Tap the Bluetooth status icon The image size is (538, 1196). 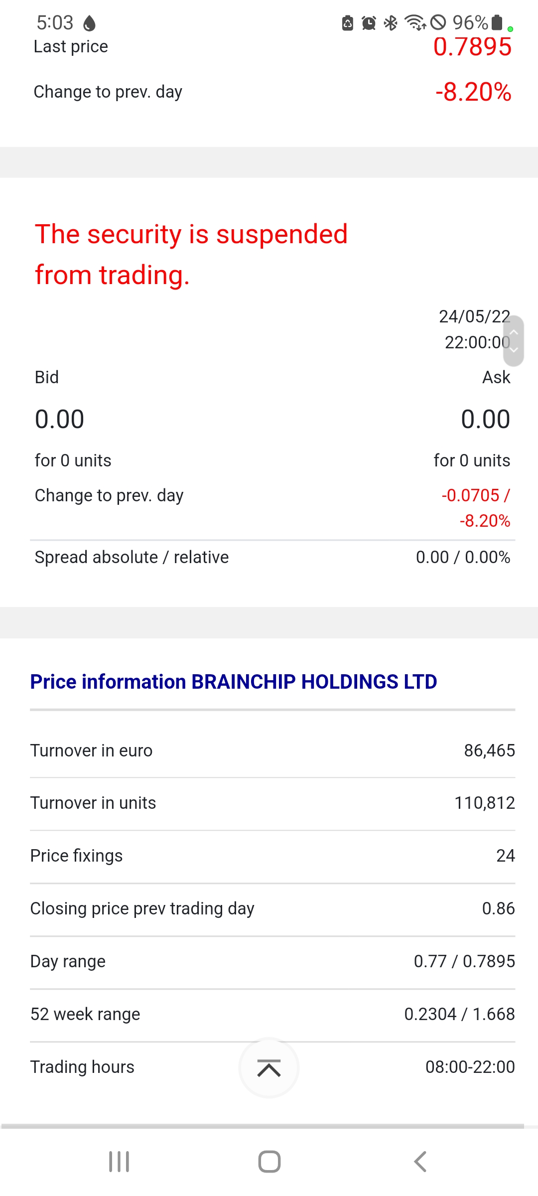(391, 23)
